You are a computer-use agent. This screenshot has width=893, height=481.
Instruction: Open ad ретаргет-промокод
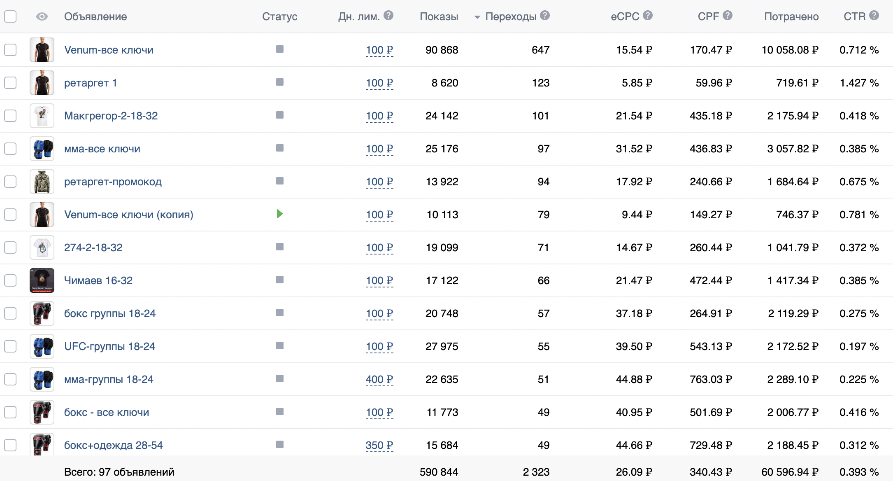coord(113,182)
